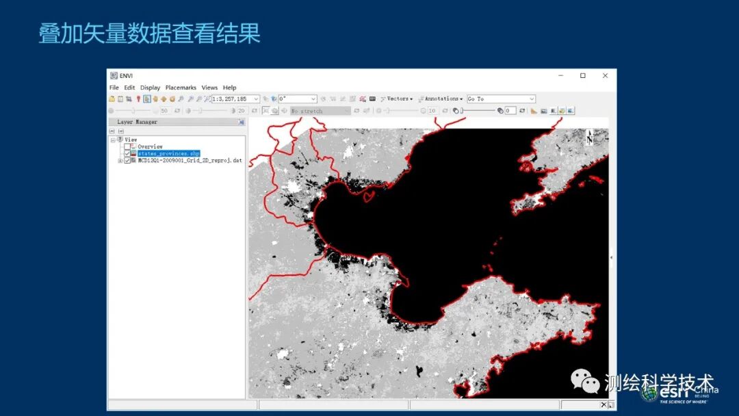The height and width of the screenshot is (416, 739).
Task: Click the Zoom to full extent icon
Action: 207,99
